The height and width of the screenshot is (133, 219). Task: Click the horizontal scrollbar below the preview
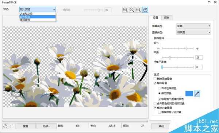click(75, 121)
